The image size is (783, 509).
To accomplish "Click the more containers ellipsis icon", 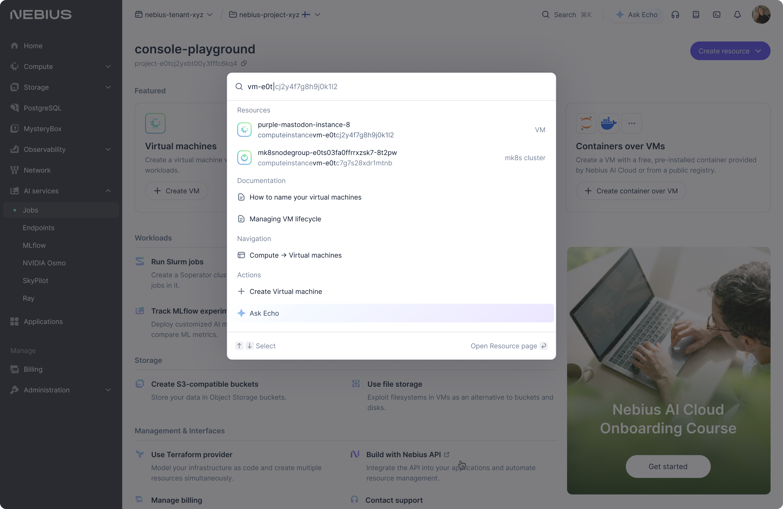I will pyautogui.click(x=631, y=123).
